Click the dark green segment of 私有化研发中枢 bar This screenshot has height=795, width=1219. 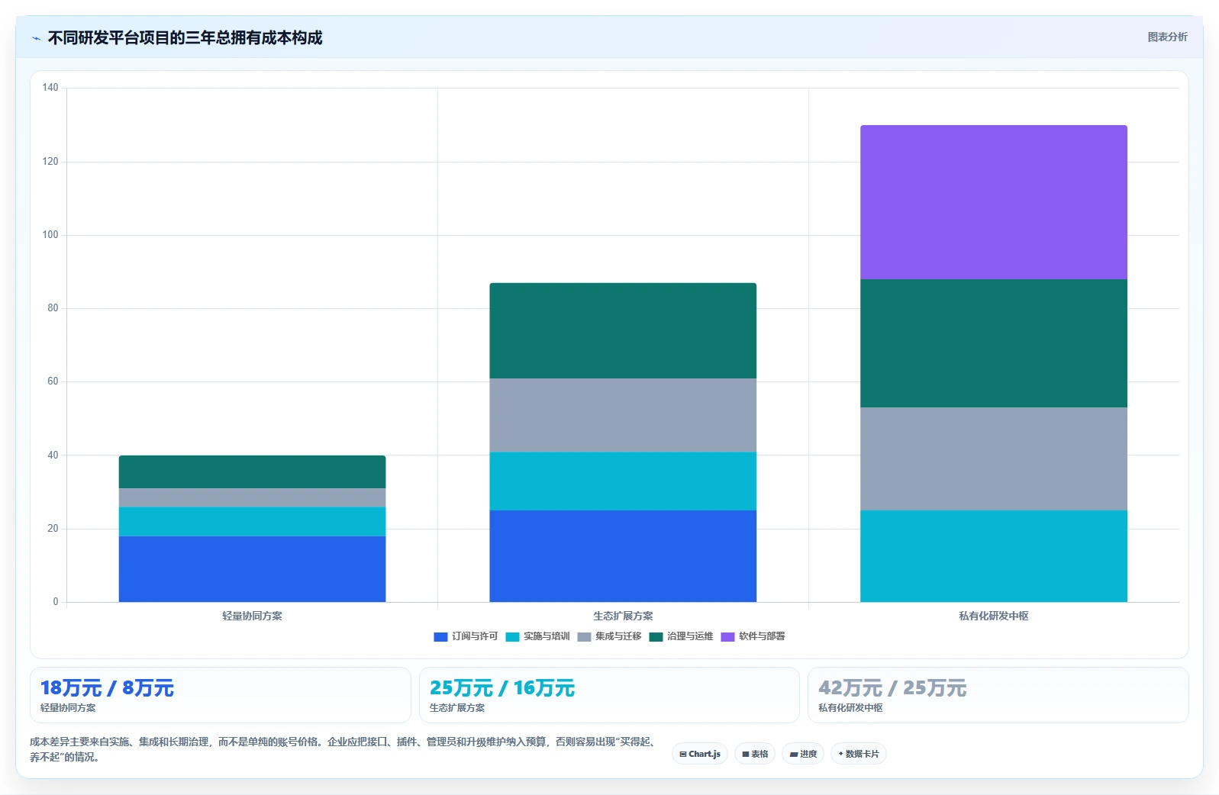(993, 343)
